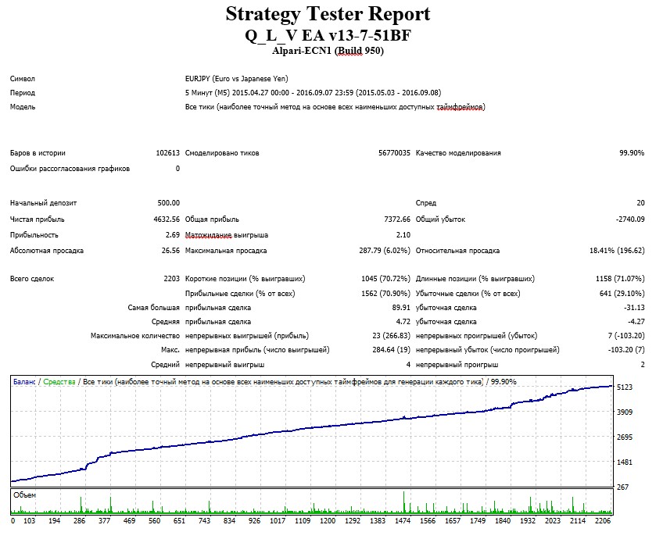Click the "Максимальное количество" row label
This screenshot has width=663, height=539.
135,336
